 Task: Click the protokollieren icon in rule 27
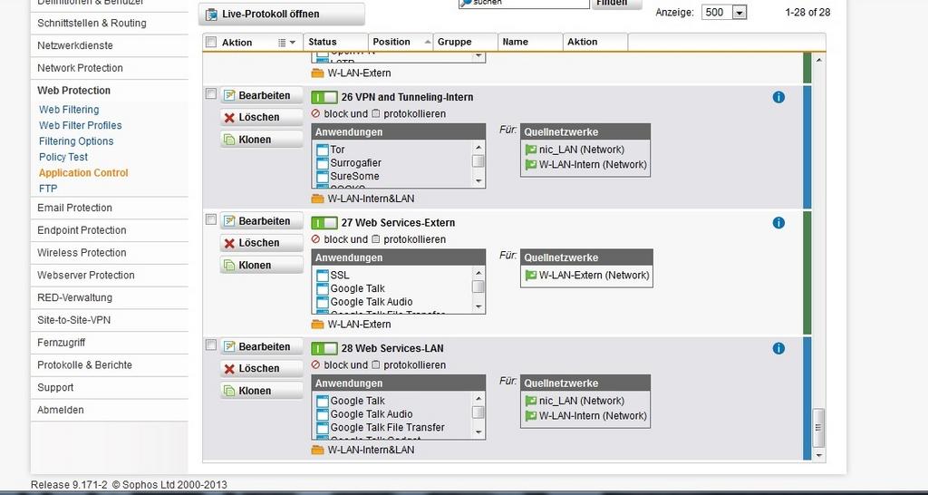[x=375, y=239]
